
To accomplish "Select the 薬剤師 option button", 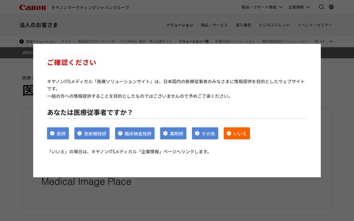I will coord(173,133).
